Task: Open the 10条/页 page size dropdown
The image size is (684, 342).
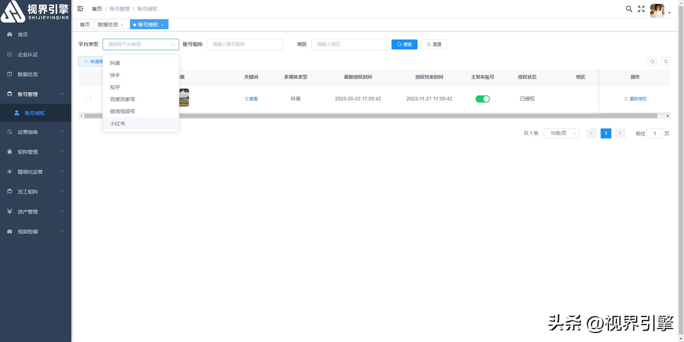Action: click(561, 133)
